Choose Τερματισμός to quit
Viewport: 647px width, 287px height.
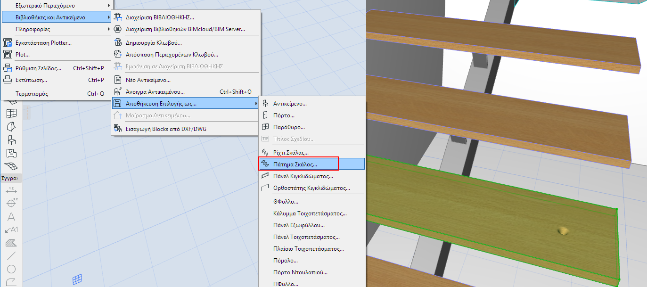tap(56, 94)
